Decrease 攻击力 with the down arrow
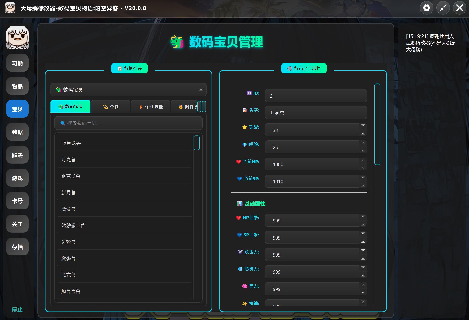Viewport: 469px width, 320px height. pos(363,258)
